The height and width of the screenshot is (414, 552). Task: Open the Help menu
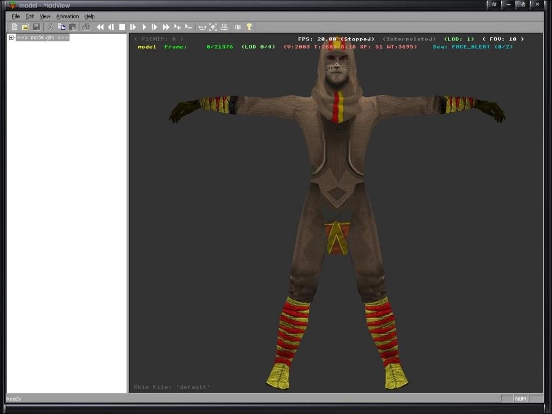coord(89,17)
